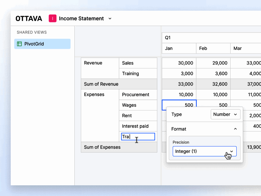
Task: Click Sales January value 30,000
Action: coord(179,63)
